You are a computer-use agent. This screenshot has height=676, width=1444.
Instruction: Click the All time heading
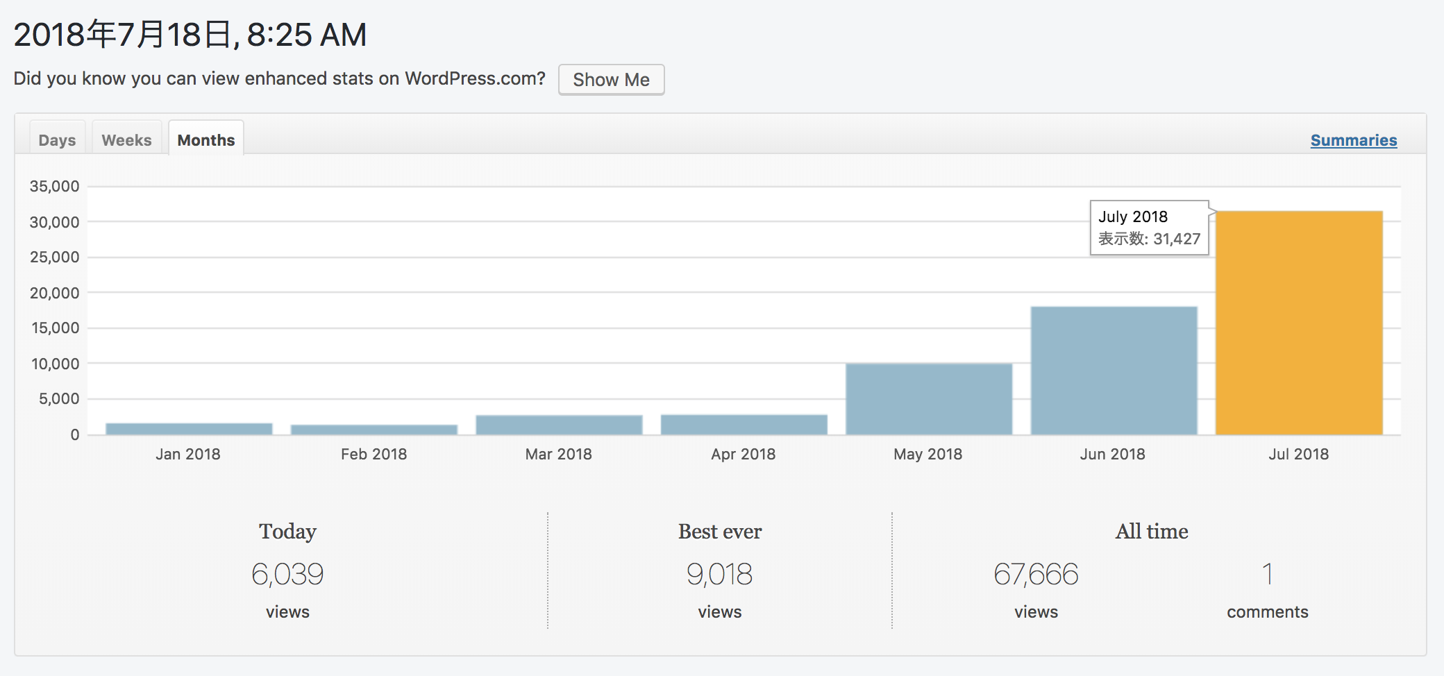tap(1152, 532)
